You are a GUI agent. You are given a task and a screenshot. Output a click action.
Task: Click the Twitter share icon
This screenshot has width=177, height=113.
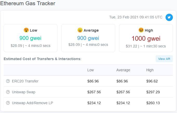[x=169, y=17]
